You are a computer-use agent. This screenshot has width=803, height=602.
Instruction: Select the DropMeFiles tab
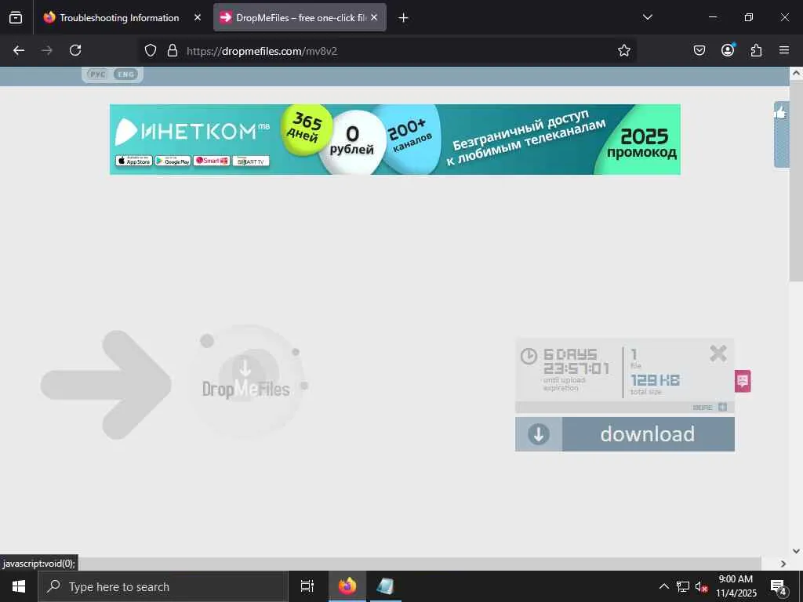click(x=300, y=17)
